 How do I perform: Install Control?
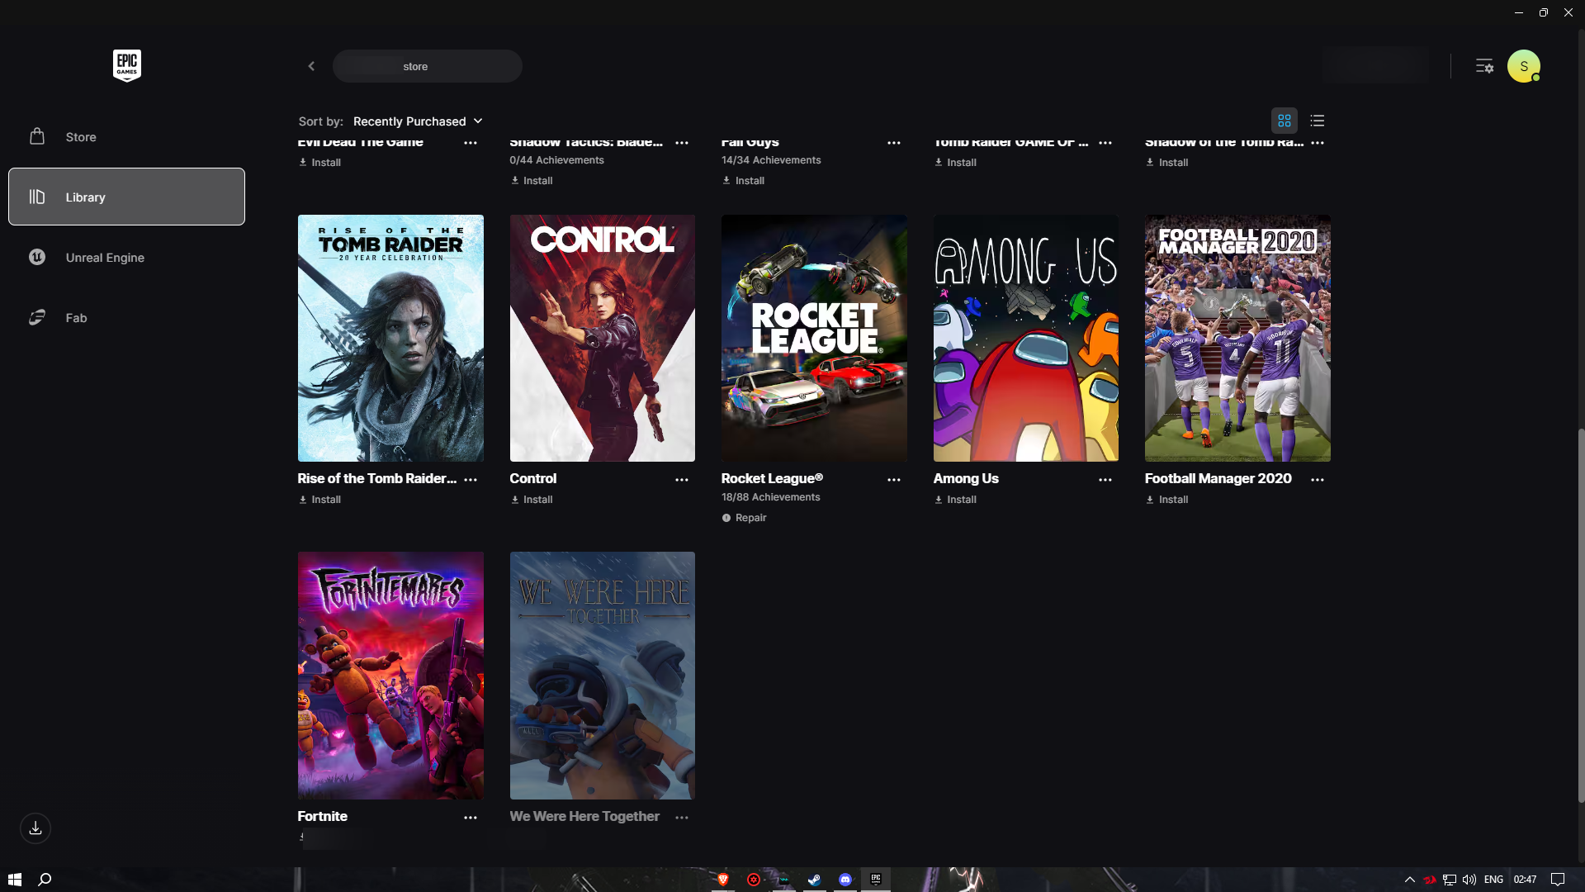pos(532,500)
